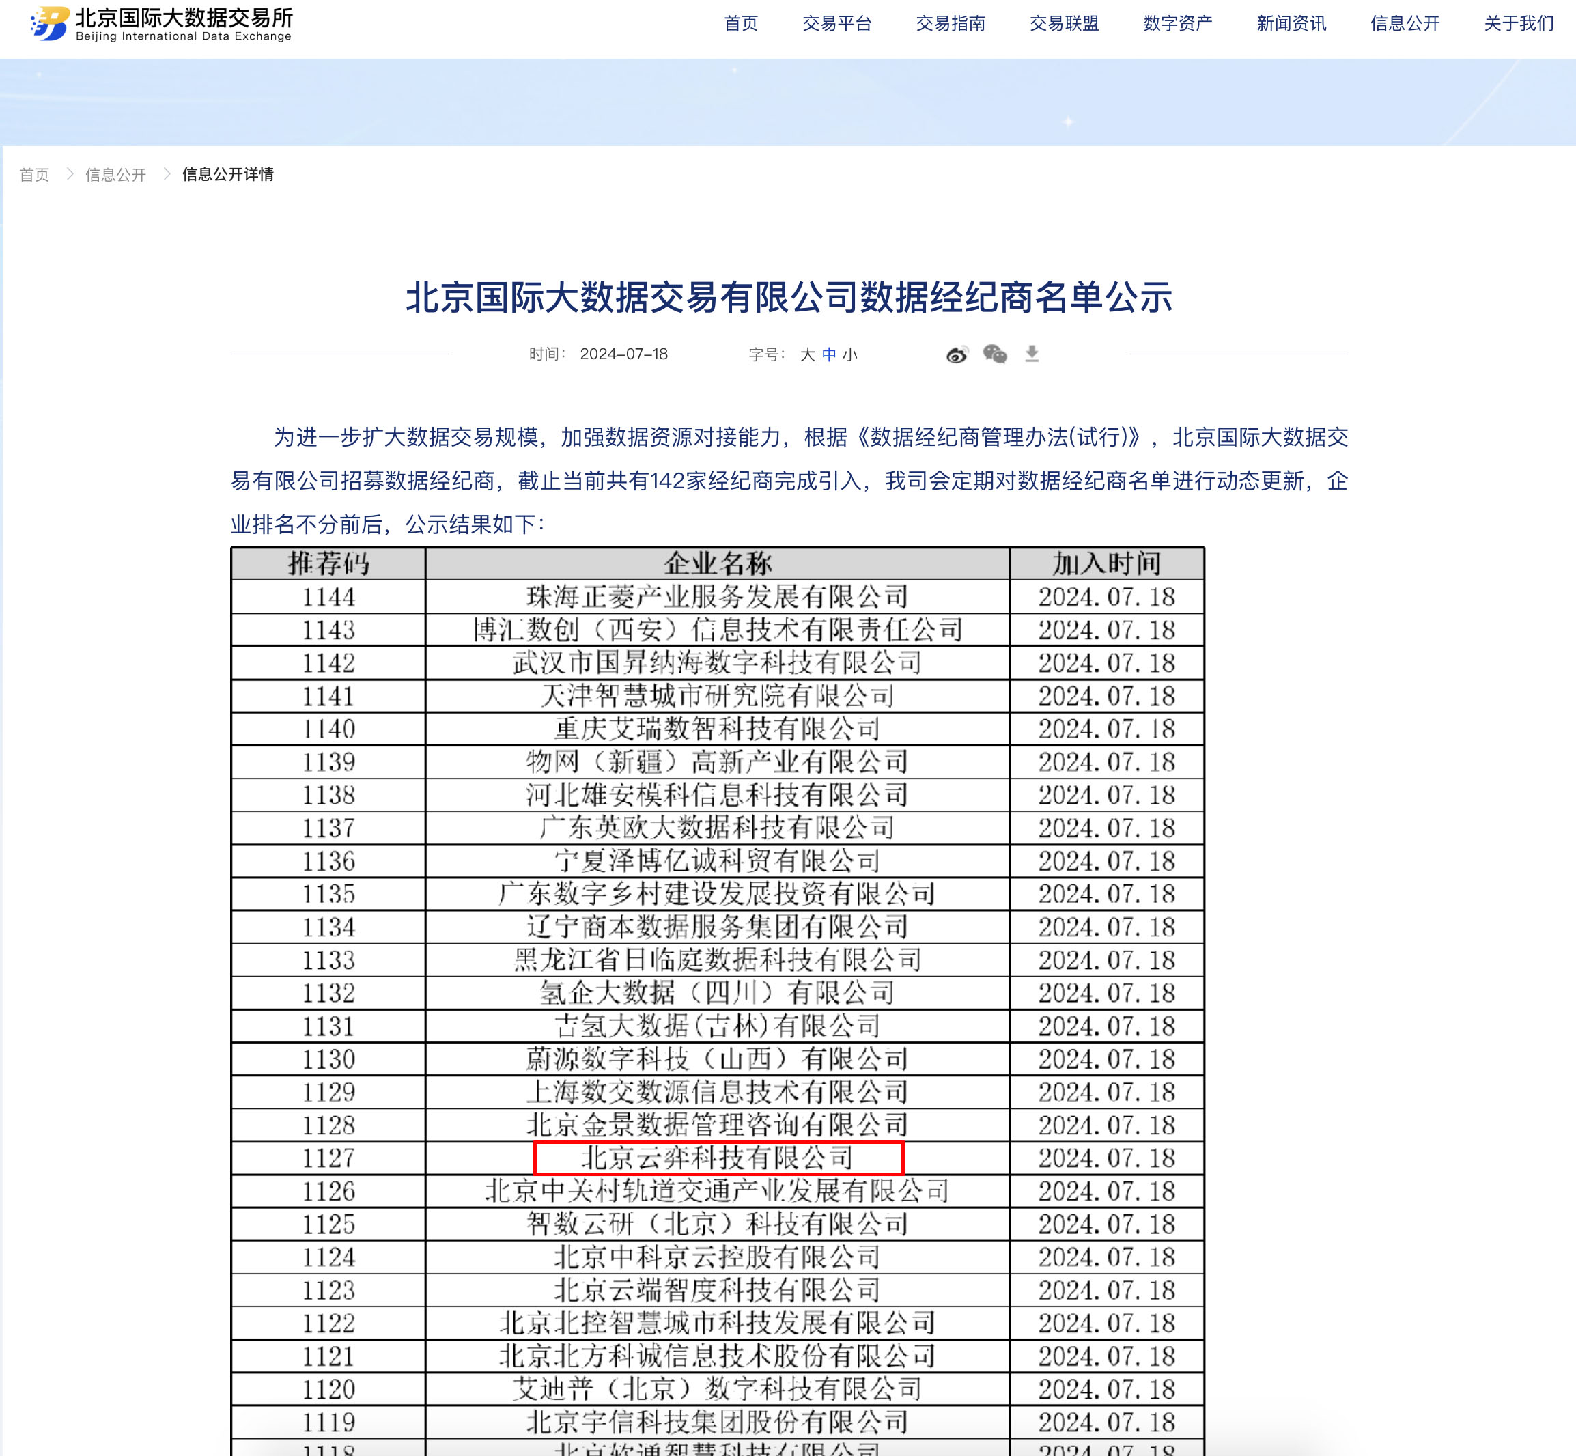This screenshot has height=1456, width=1576.
Task: Set font size to 大
Action: point(807,354)
